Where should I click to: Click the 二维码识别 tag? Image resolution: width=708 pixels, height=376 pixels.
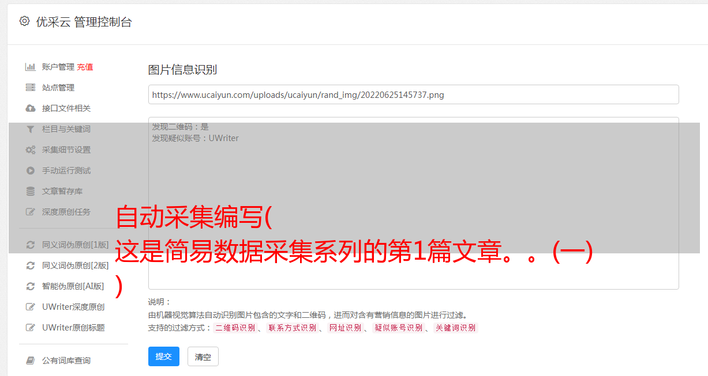pyautogui.click(x=235, y=328)
